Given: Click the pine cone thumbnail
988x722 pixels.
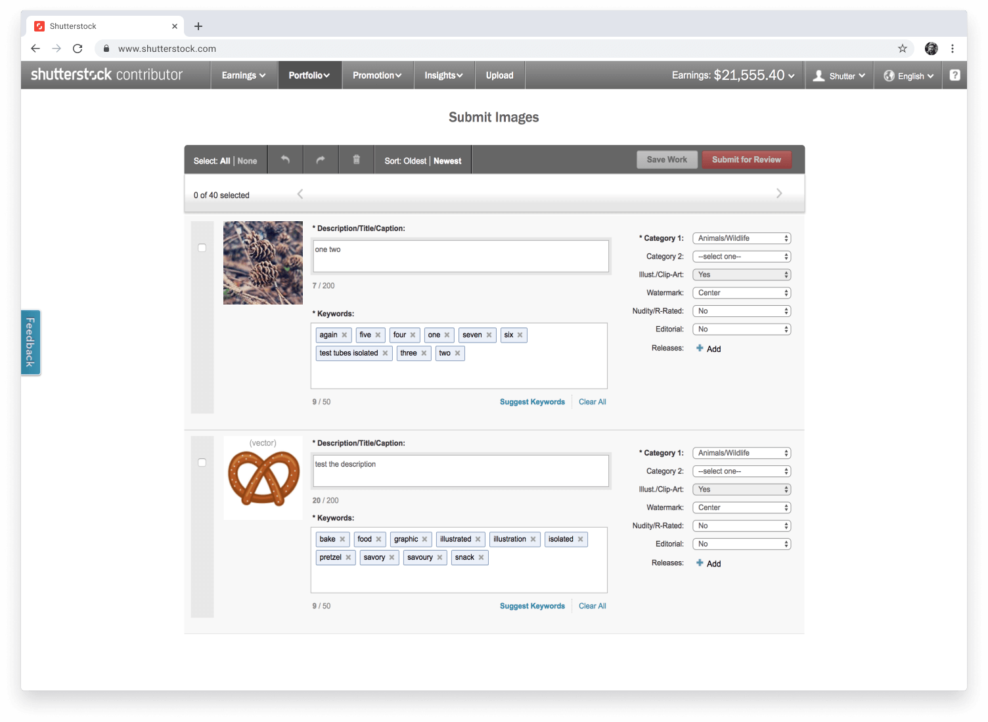Looking at the screenshot, I should (x=263, y=263).
